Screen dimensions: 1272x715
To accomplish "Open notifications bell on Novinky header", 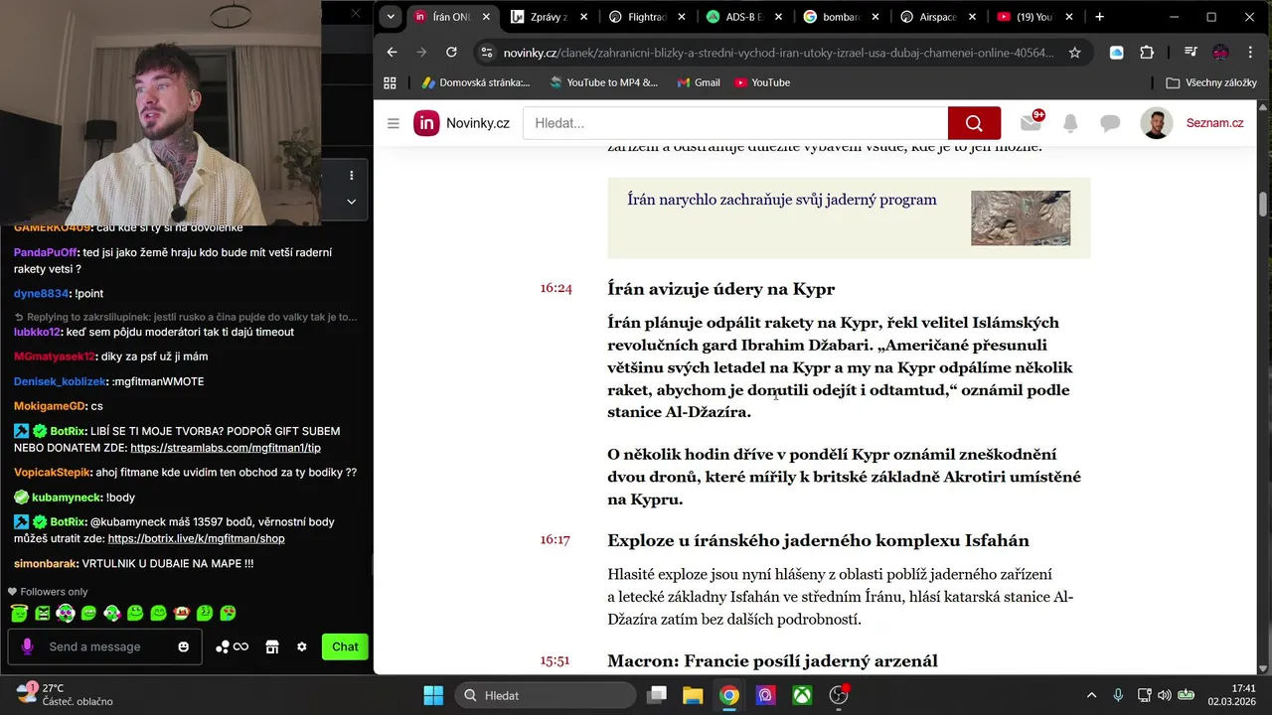I will coord(1070,123).
